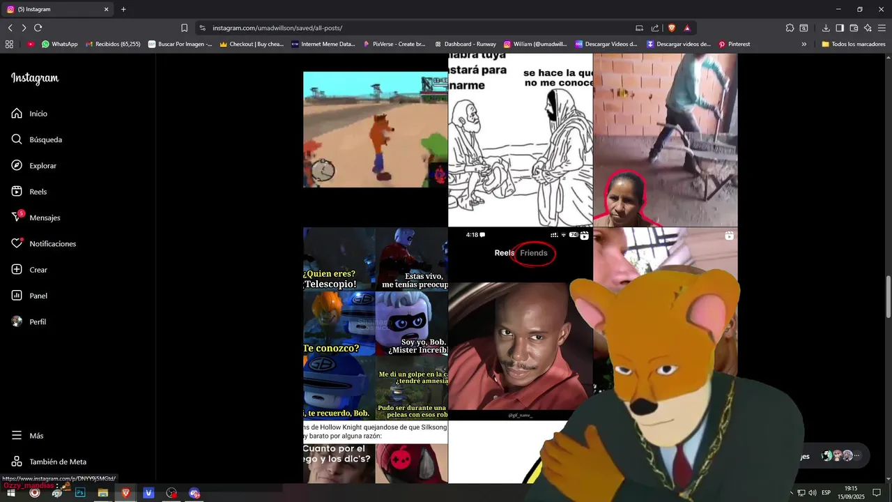Open the wheelbarrow worker video post

point(666,139)
